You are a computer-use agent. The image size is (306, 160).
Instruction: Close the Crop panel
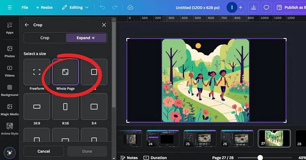104,25
